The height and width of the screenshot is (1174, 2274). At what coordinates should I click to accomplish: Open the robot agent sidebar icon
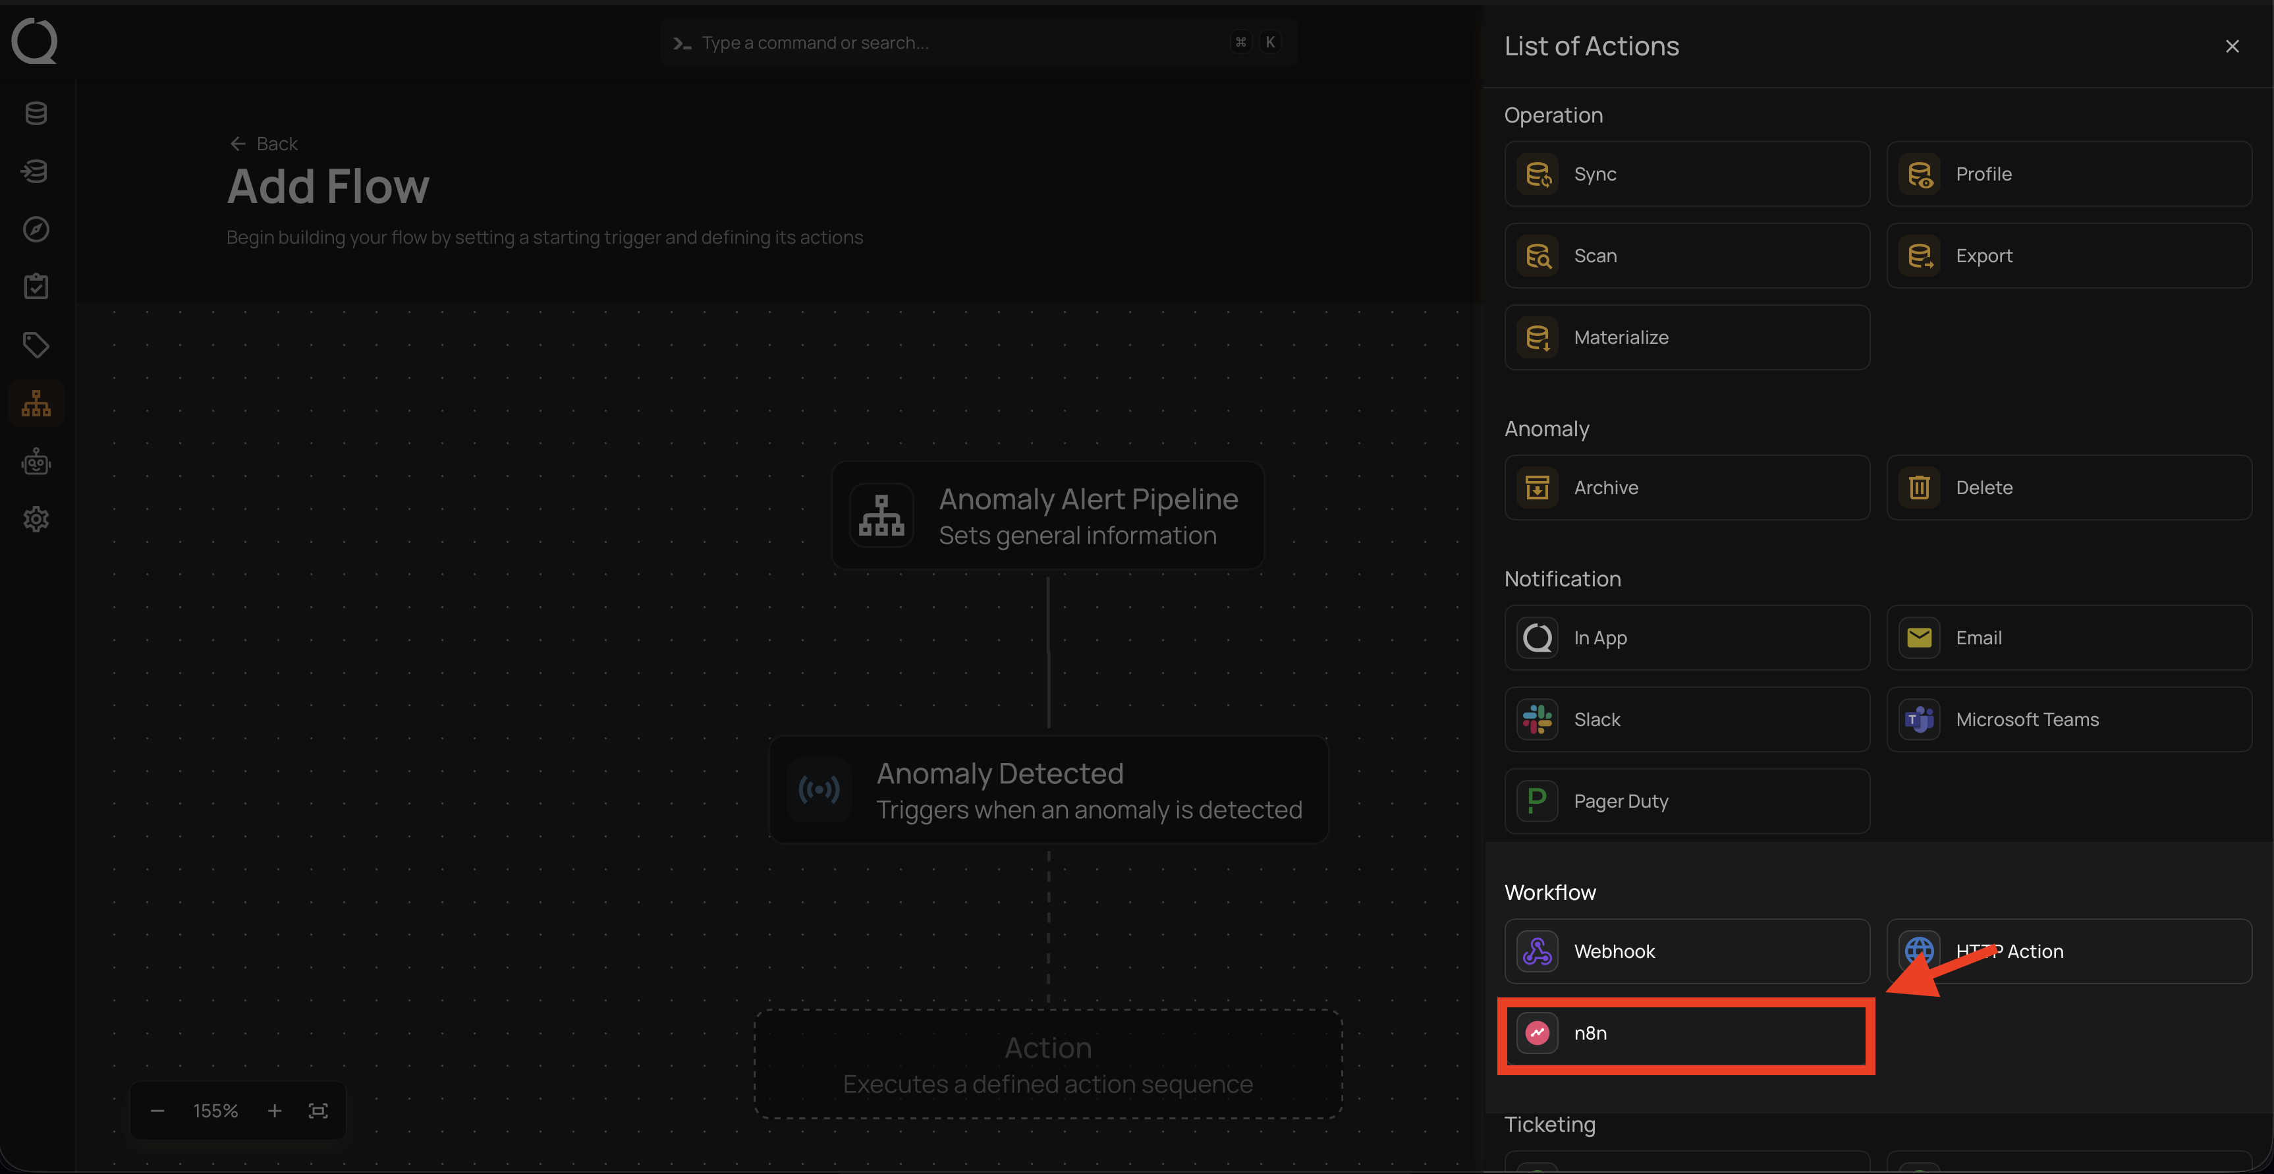[x=36, y=462]
